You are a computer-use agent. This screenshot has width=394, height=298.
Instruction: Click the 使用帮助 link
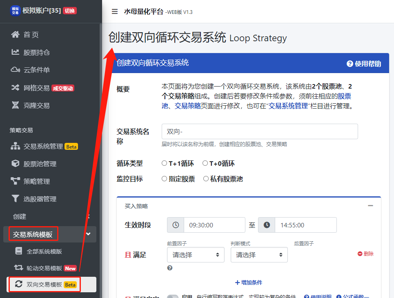pyautogui.click(x=364, y=64)
